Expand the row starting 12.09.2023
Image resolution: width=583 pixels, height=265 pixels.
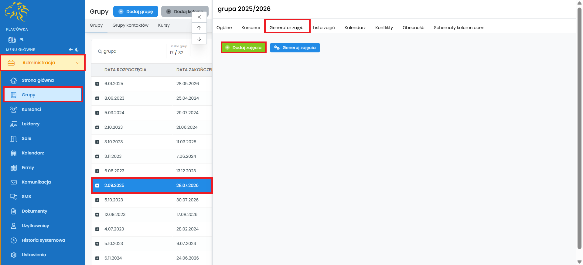(97, 214)
